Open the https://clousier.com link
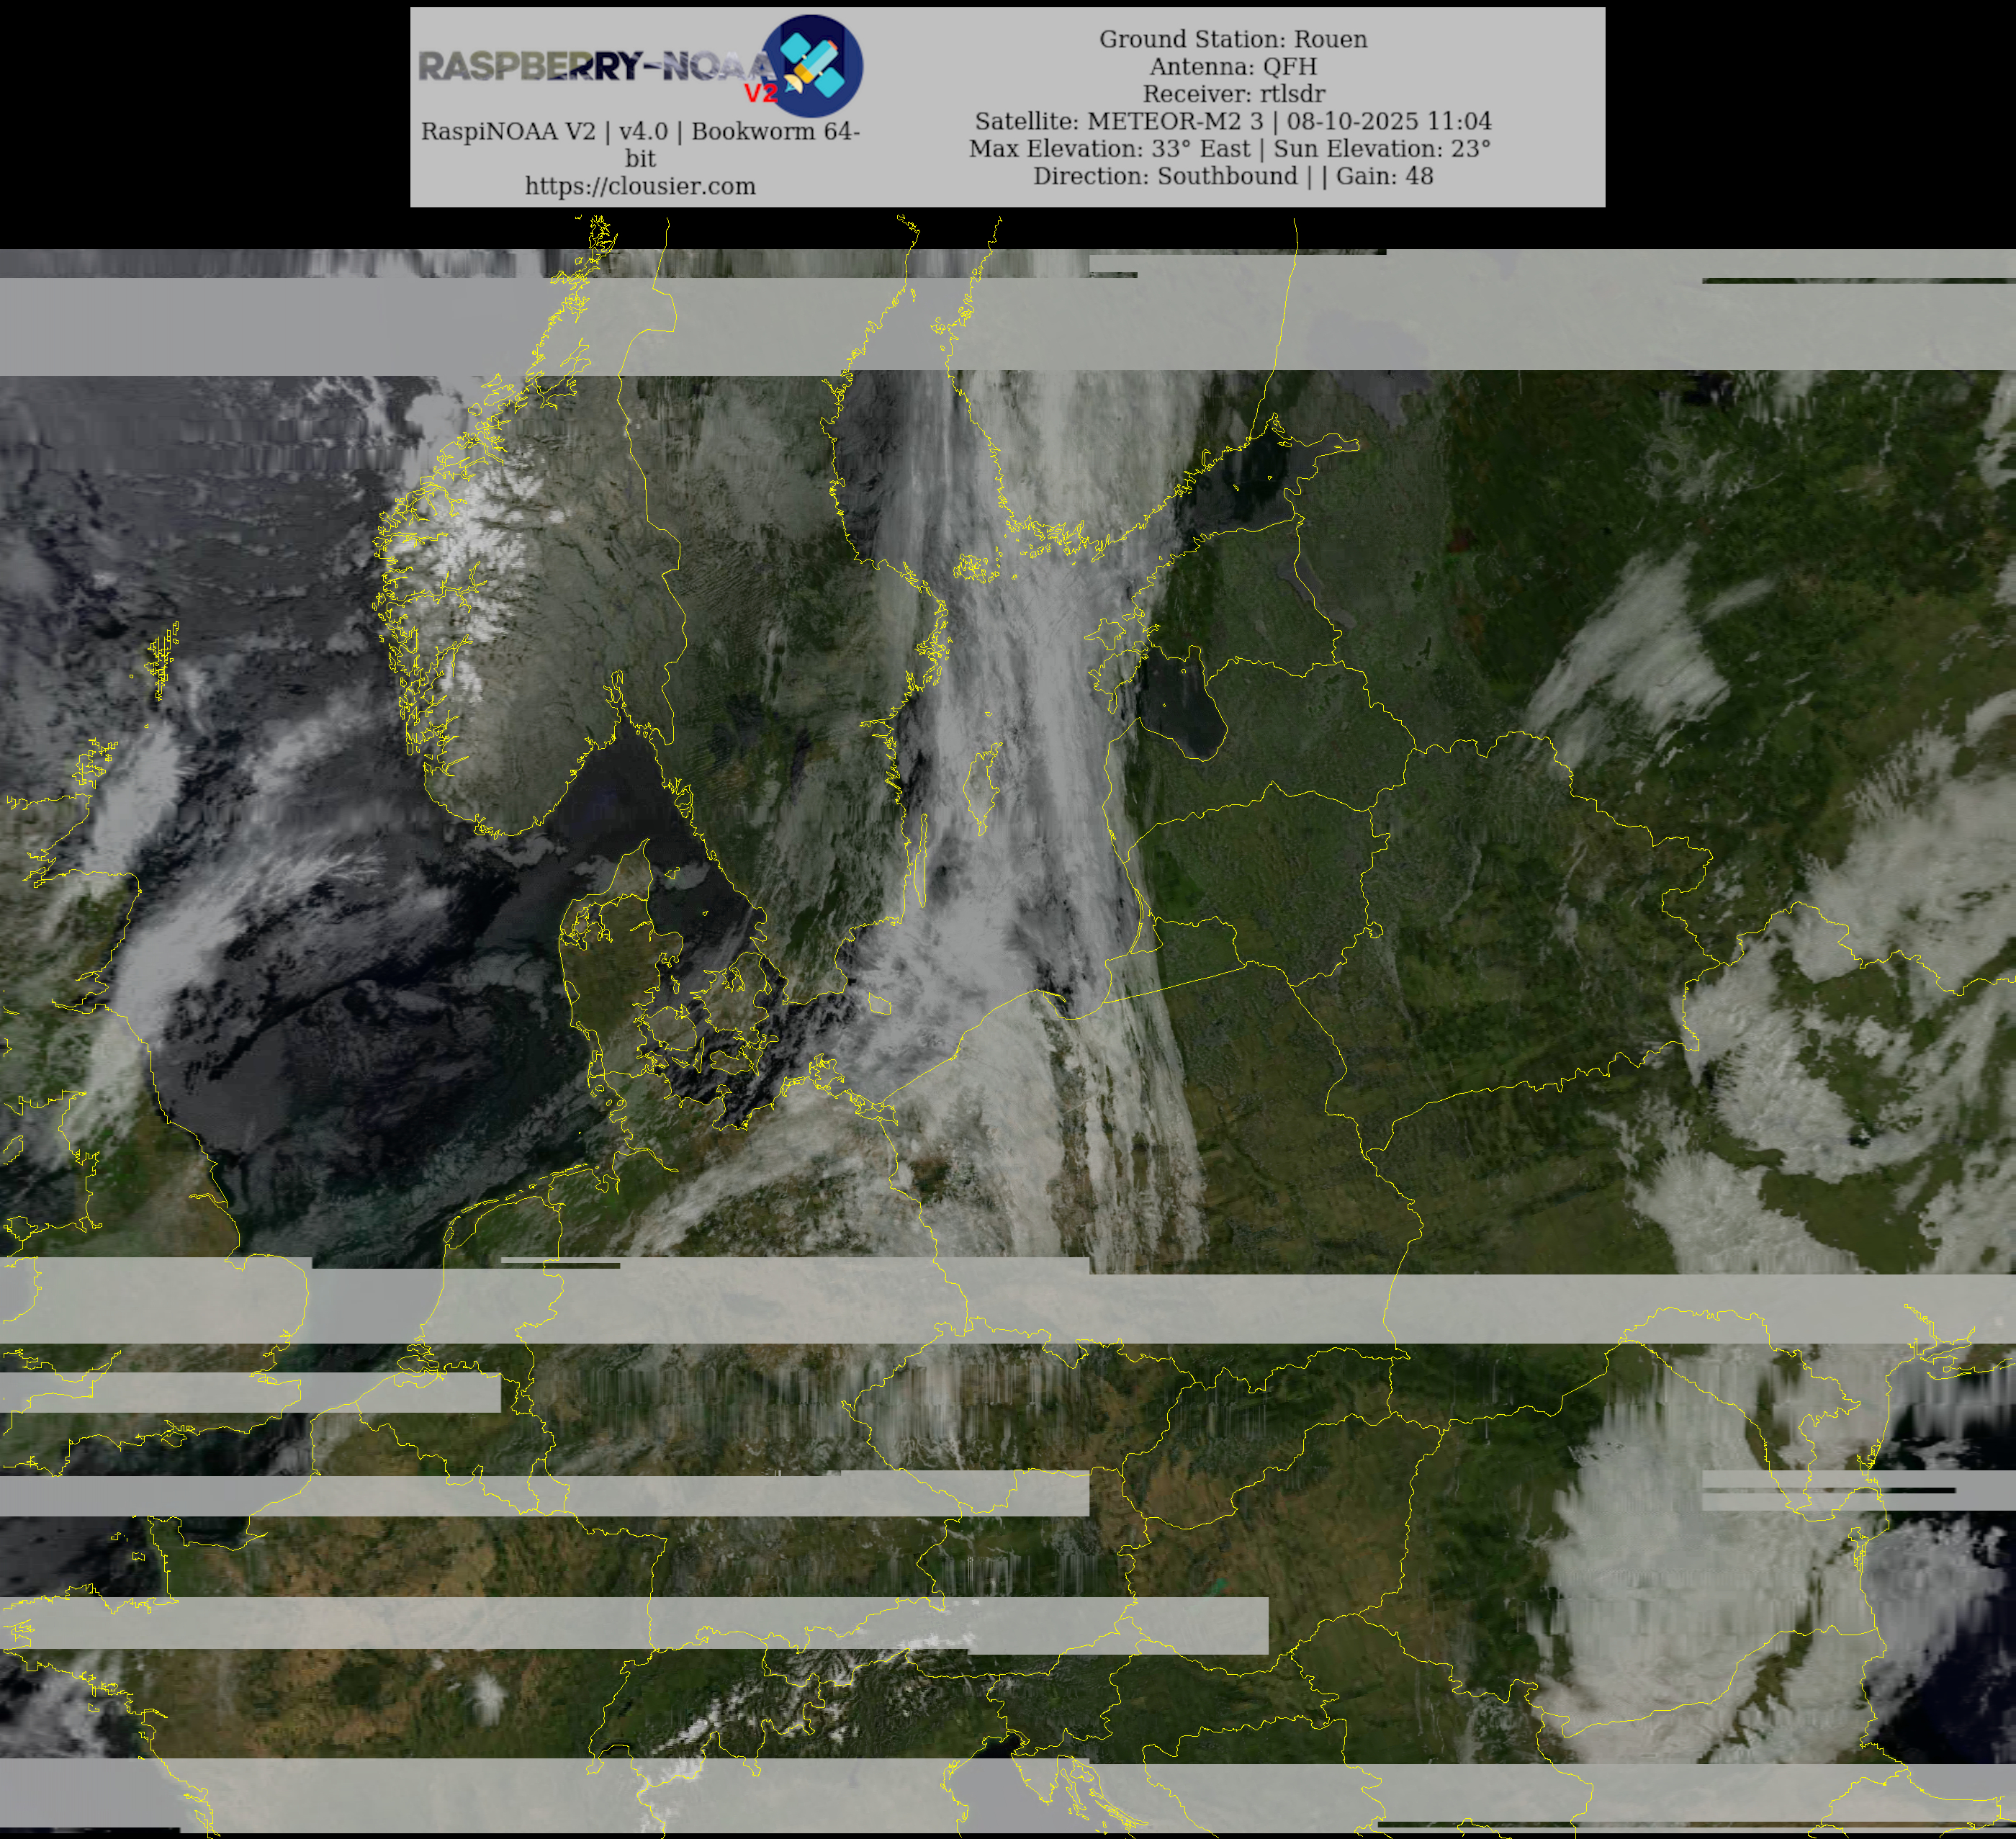2016x1839 pixels. (640, 186)
